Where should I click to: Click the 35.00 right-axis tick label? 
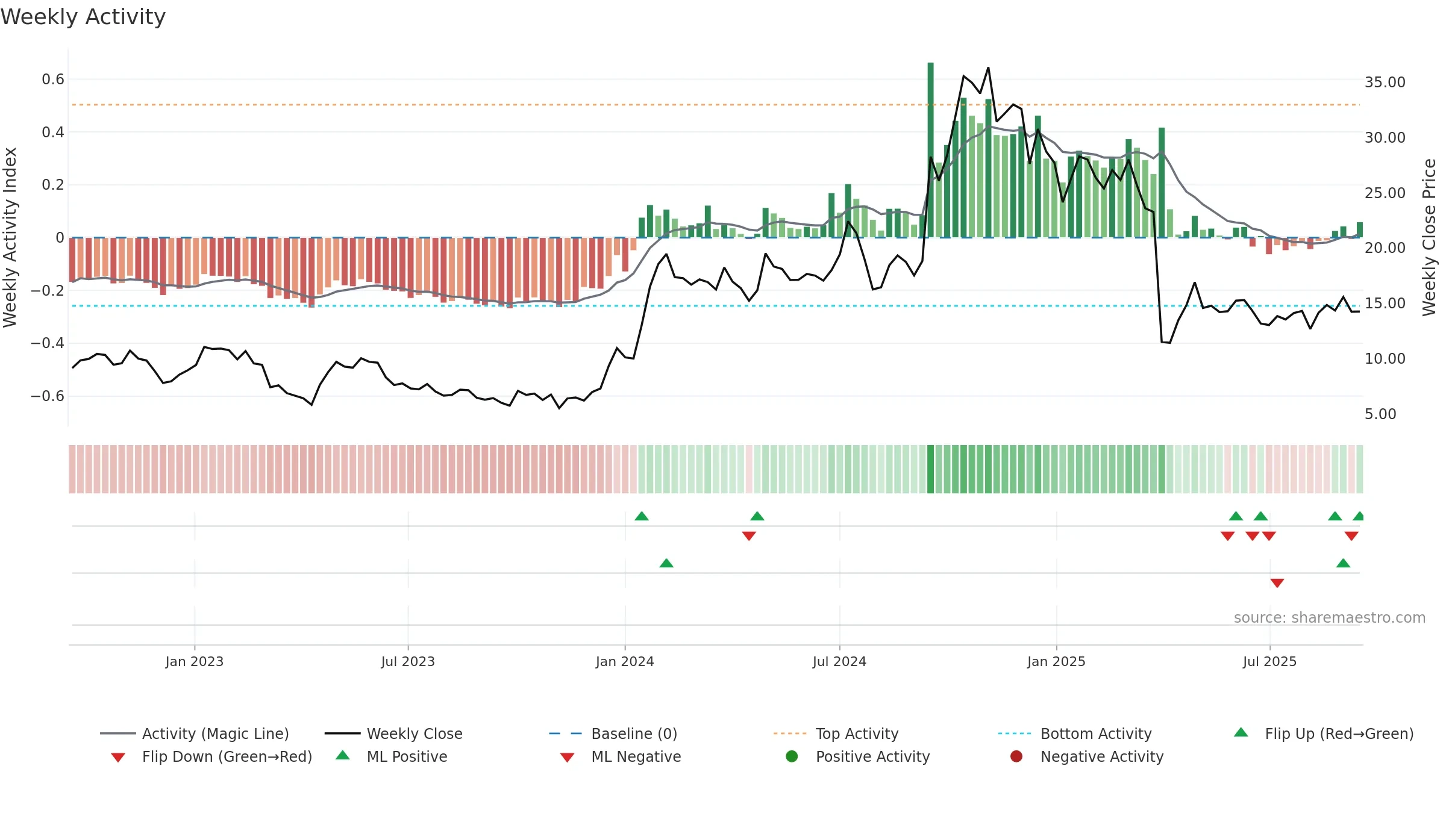coord(1385,82)
